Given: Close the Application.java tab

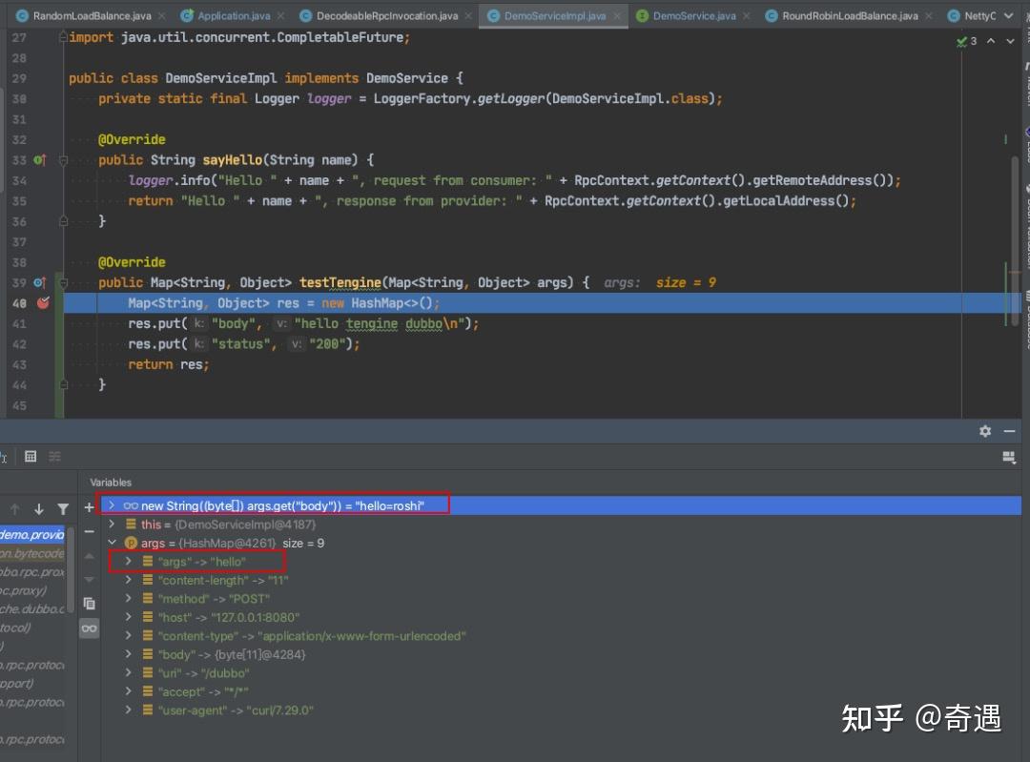Looking at the screenshot, I should click(281, 15).
